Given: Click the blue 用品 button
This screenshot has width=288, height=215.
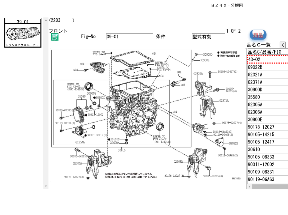Looking at the screenshot, I should (x=258, y=35).
